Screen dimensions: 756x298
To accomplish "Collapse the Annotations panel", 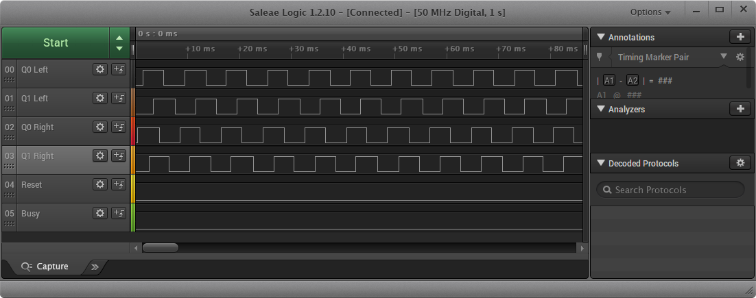I will tap(601, 38).
